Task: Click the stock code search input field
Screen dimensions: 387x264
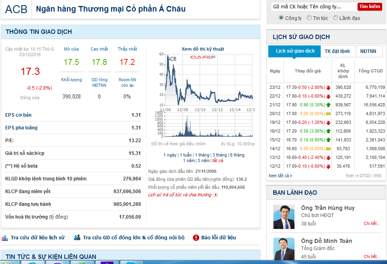Action: pyautogui.click(x=314, y=7)
